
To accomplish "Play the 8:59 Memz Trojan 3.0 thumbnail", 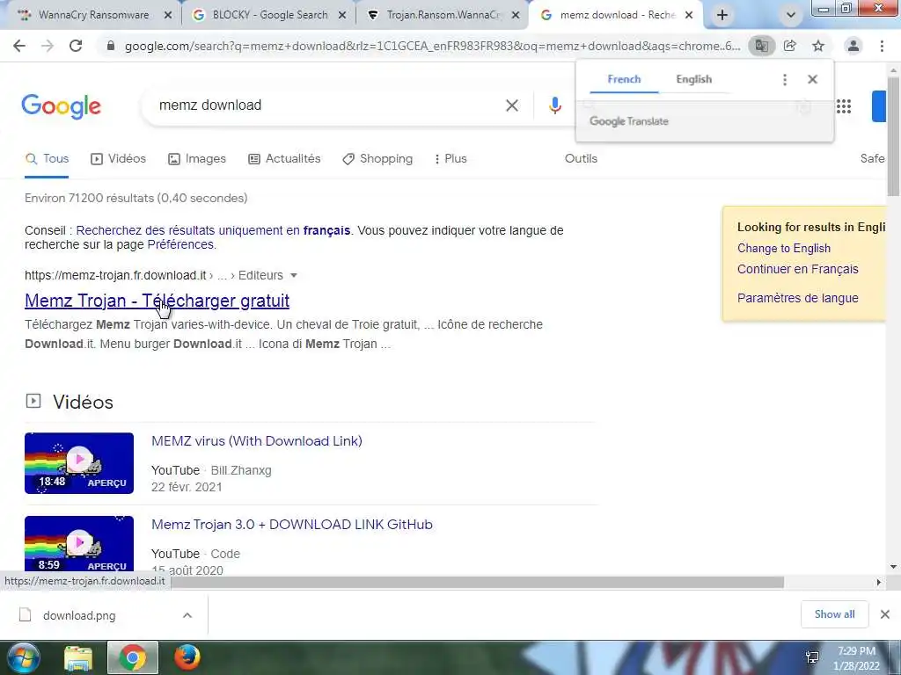I will [x=79, y=543].
